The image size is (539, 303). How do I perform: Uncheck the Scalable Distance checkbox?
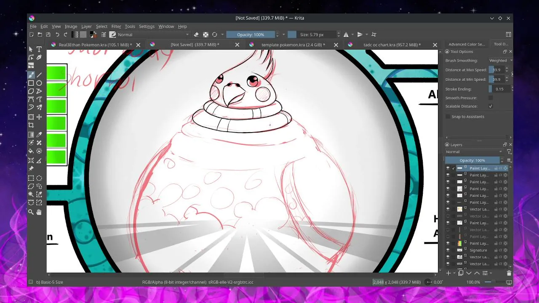491,106
